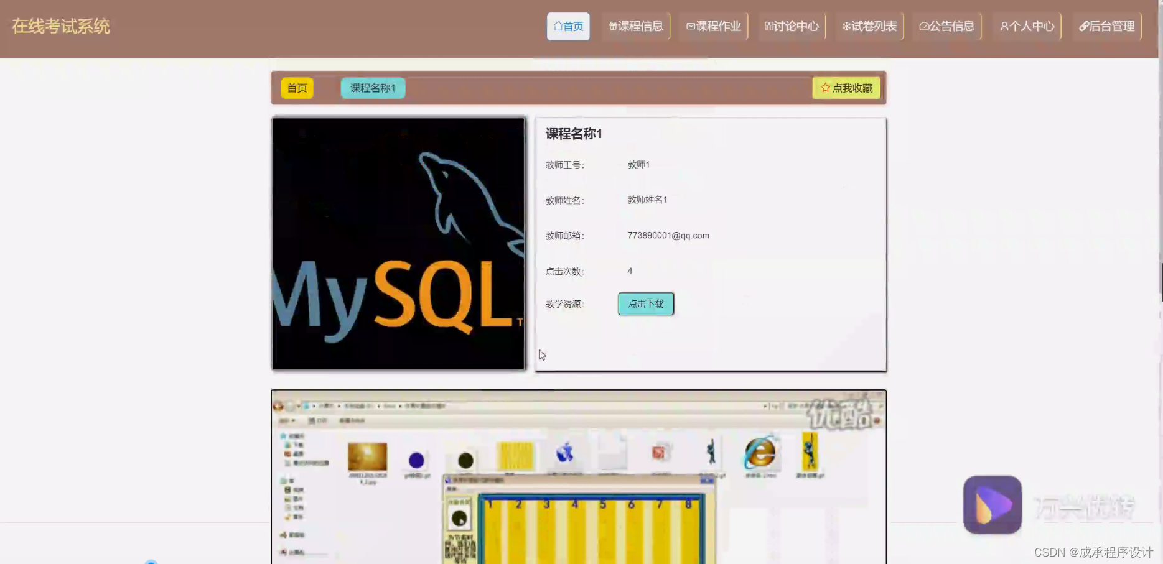Viewport: 1163px width, 564px height.
Task: Click the icon beside 课程信息
Action: point(613,26)
